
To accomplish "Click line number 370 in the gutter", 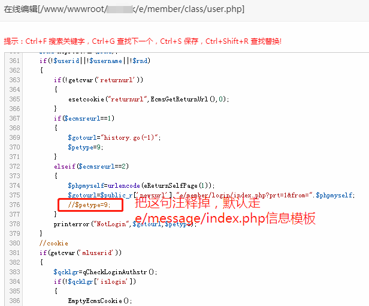I will point(14,147).
